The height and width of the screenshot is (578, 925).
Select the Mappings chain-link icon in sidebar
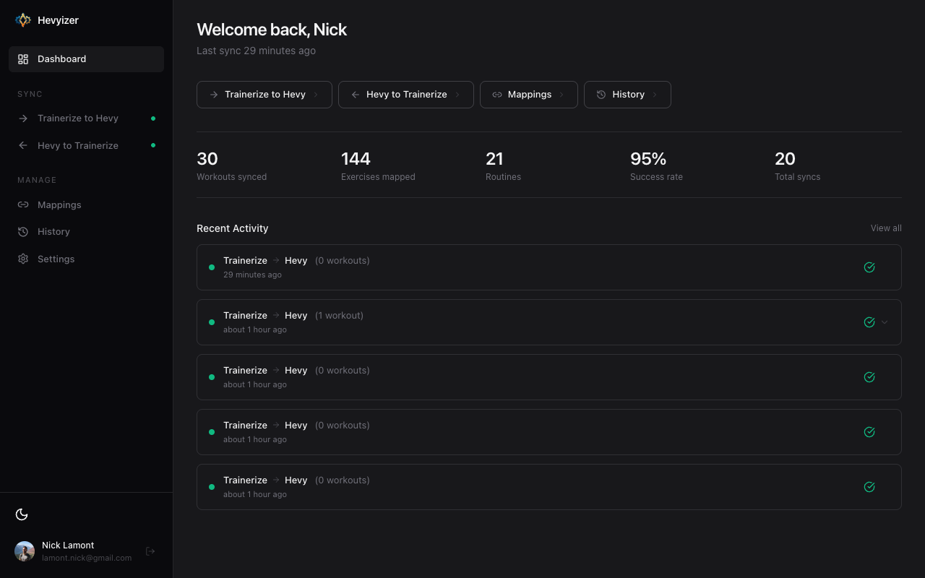pyautogui.click(x=22, y=204)
